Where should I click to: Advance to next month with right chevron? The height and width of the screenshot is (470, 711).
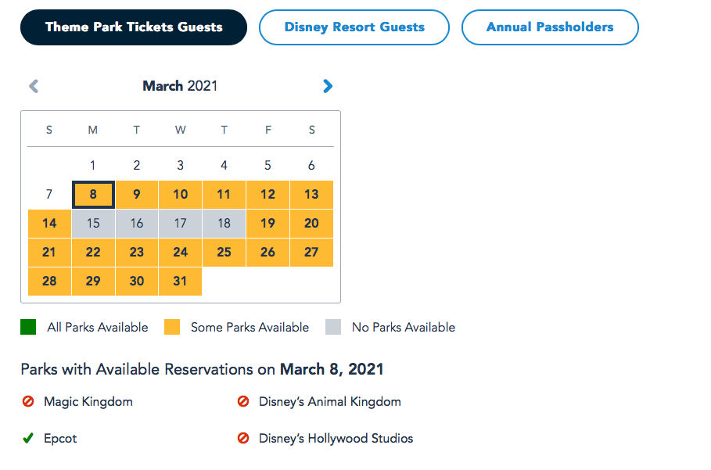pos(328,86)
